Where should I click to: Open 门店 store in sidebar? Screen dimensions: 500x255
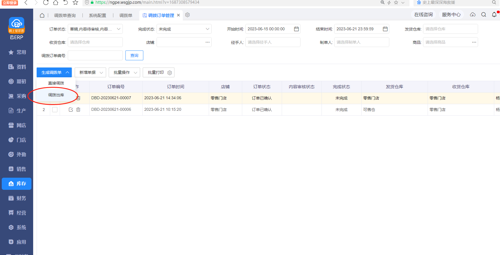click(17, 140)
